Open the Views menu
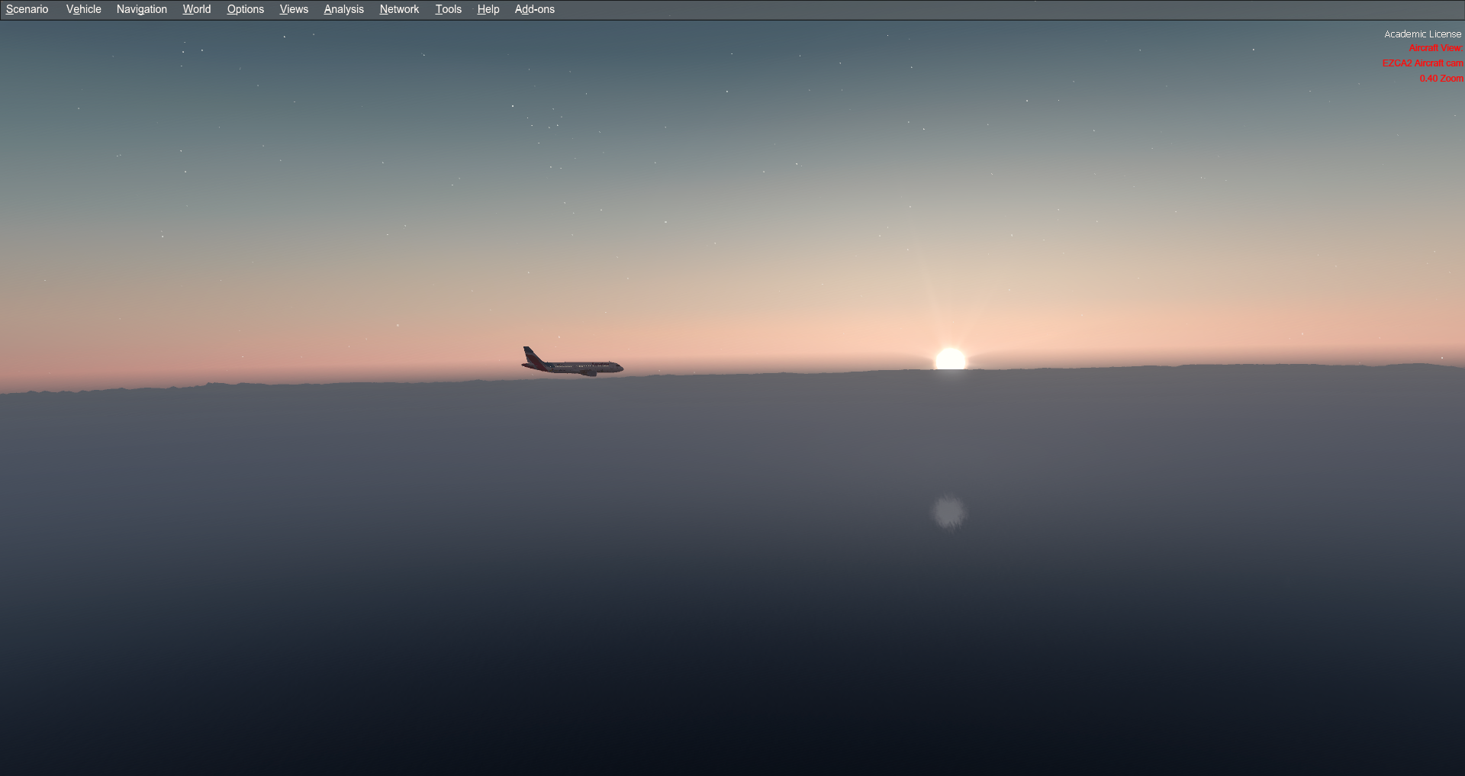This screenshot has width=1465, height=776. click(294, 9)
